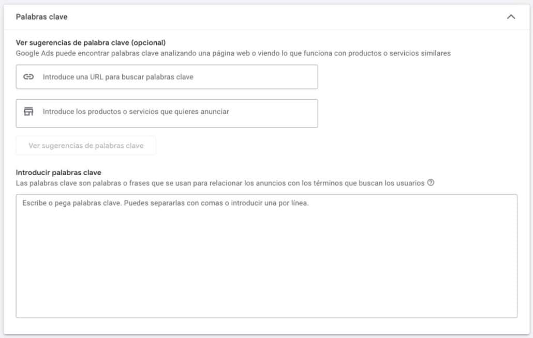The image size is (533, 338).
Task: Select the Palabras clave panel title
Action: click(41, 17)
